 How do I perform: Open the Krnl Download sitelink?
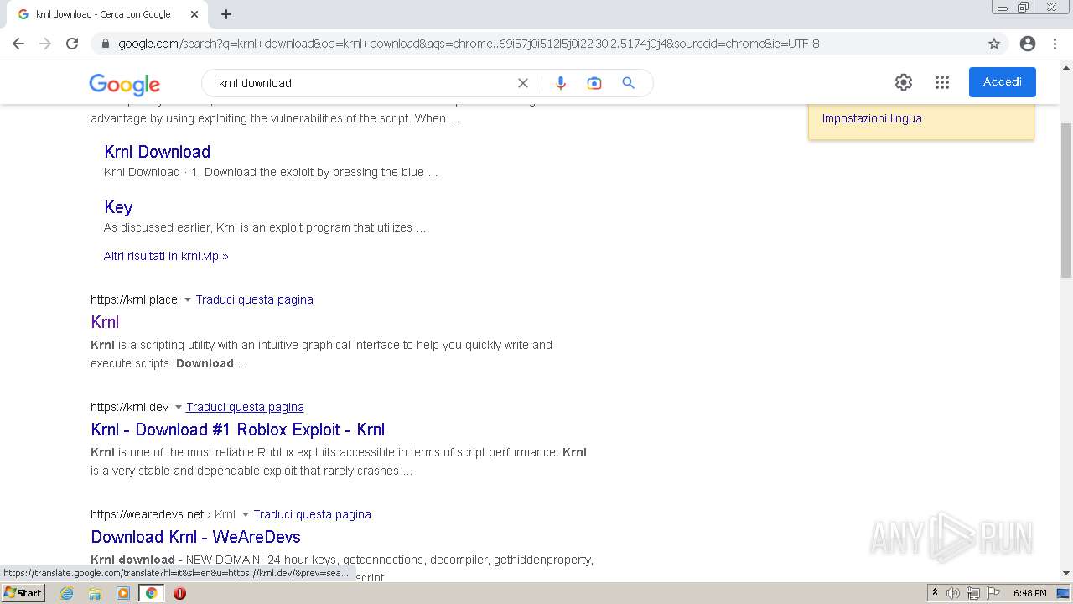[157, 152]
